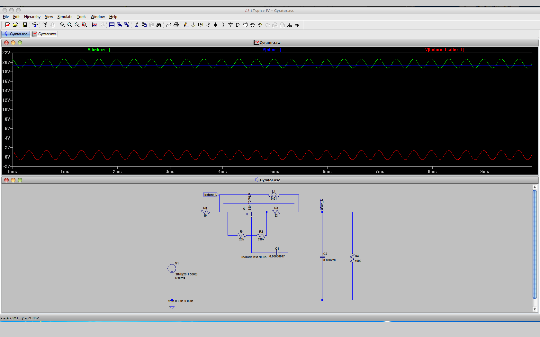Click the Print Setup icon

[x=169, y=25]
